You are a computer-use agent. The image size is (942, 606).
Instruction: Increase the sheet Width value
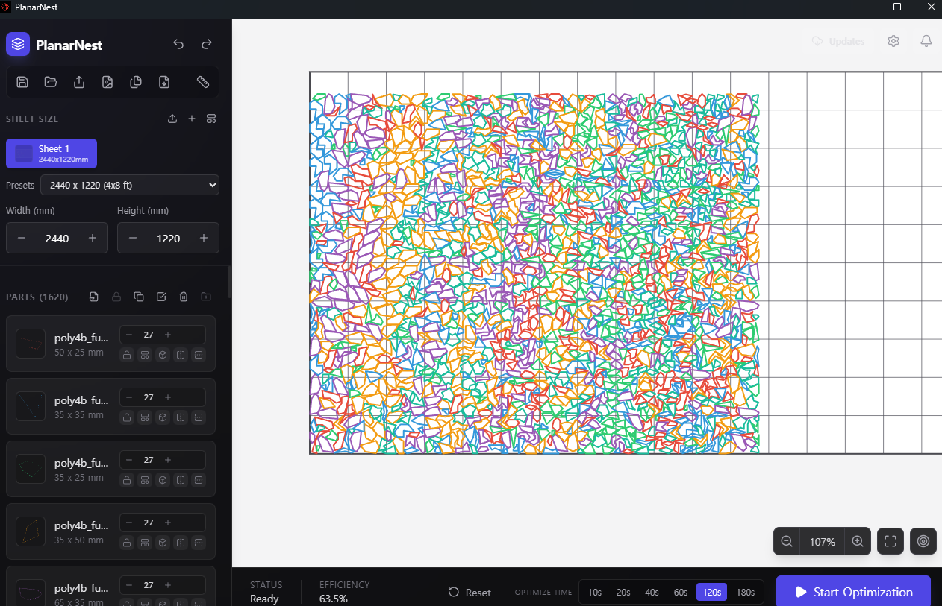click(x=93, y=239)
